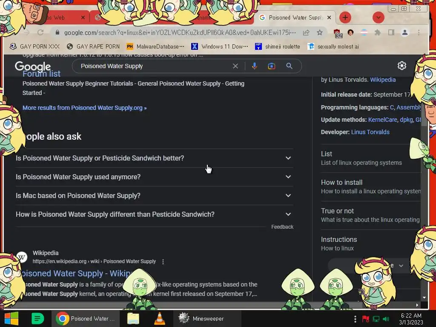Launch VLC media player from taskbar
Viewport: 436px width, 327px height.
tap(160, 318)
